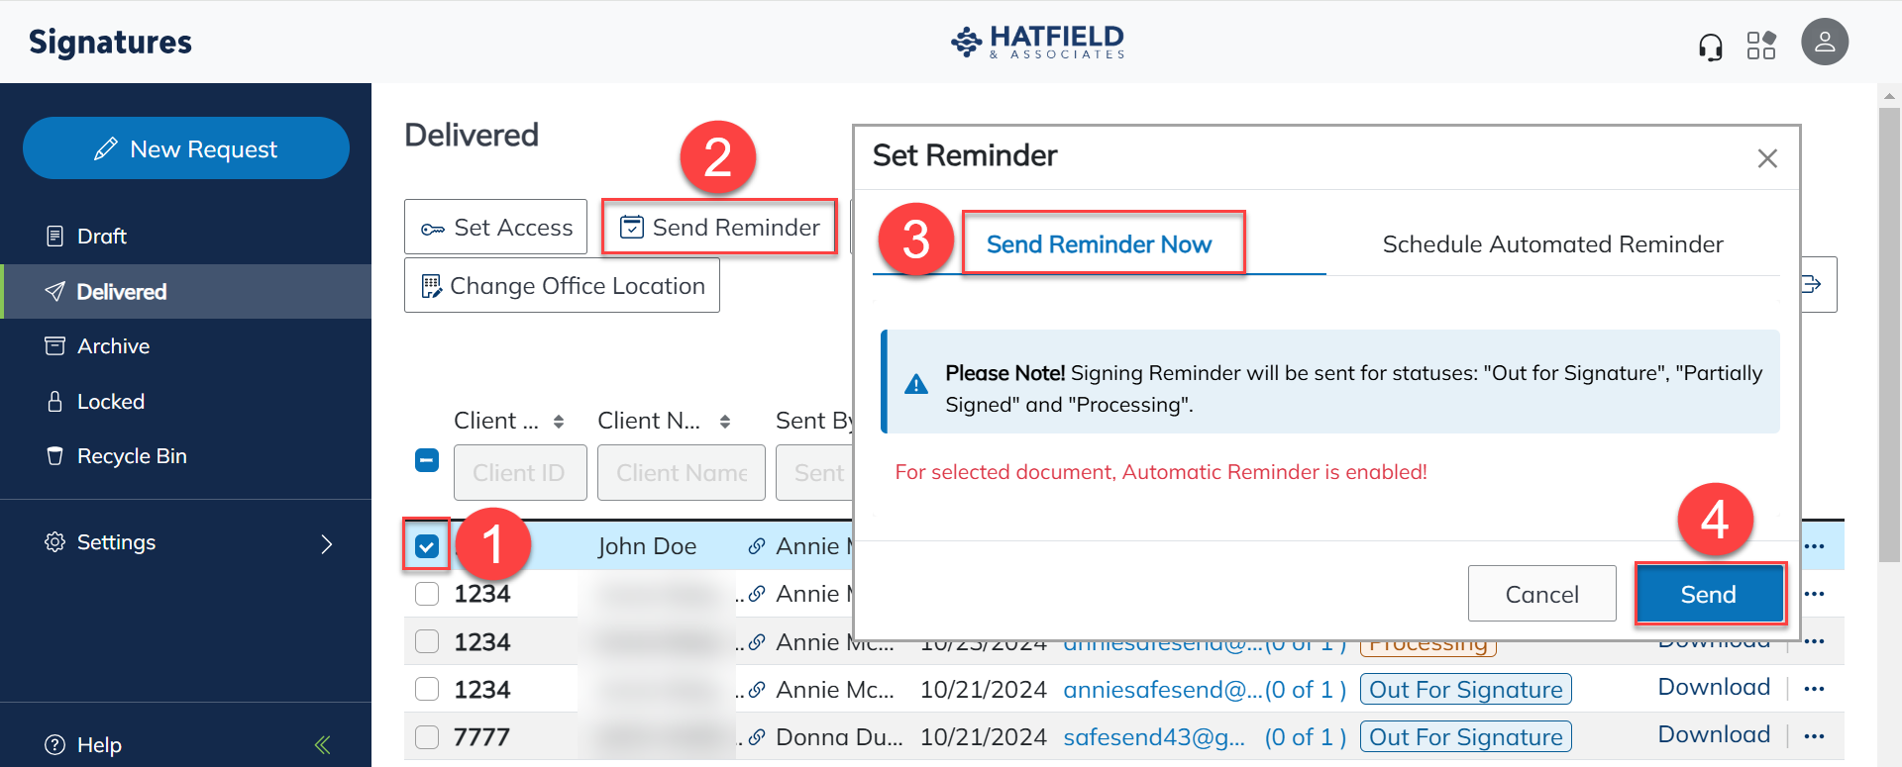The height and width of the screenshot is (767, 1902).
Task: Toggle the select-all header checkbox
Action: (x=427, y=460)
